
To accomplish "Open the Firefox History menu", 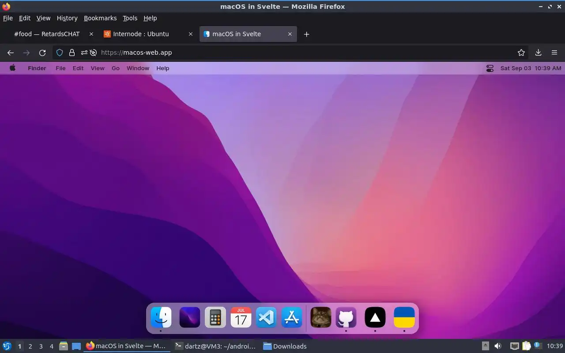I will pos(67,18).
